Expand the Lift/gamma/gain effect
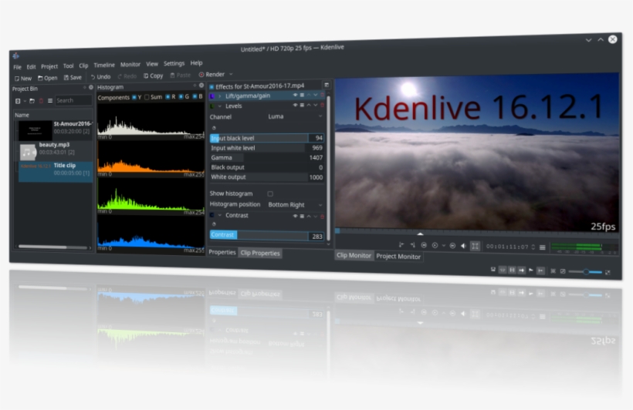This screenshot has height=410, width=633. 220,96
